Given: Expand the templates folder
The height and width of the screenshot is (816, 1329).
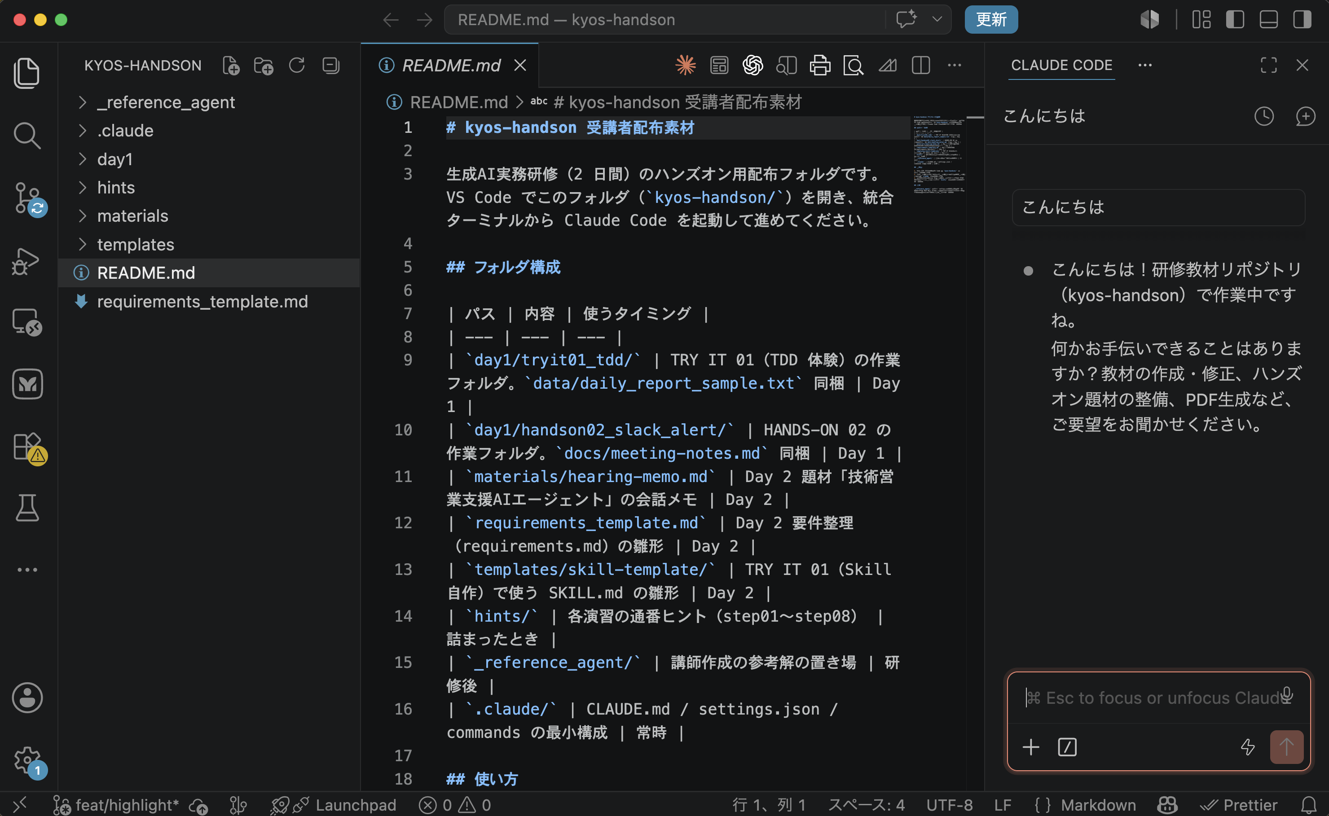Looking at the screenshot, I should 208,245.
